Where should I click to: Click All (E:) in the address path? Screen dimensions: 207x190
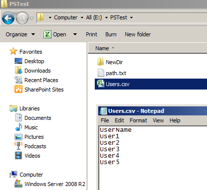click(94, 17)
